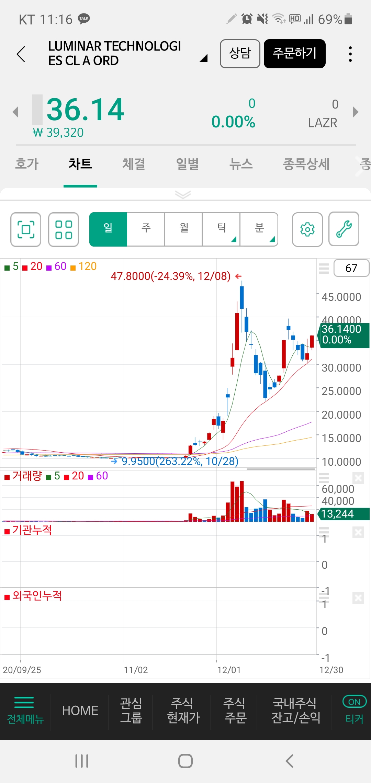Switch to 체결 tab
Viewport: 371px width, 783px height.
point(134,164)
